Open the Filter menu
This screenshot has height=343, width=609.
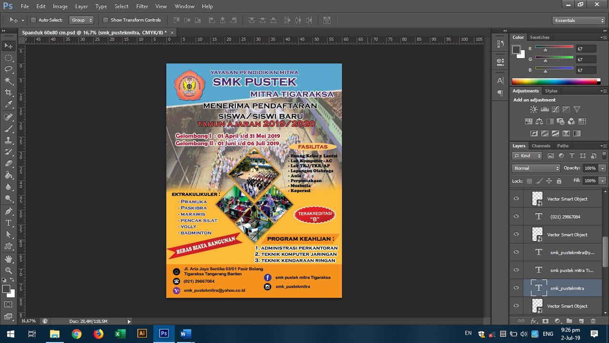pos(142,6)
